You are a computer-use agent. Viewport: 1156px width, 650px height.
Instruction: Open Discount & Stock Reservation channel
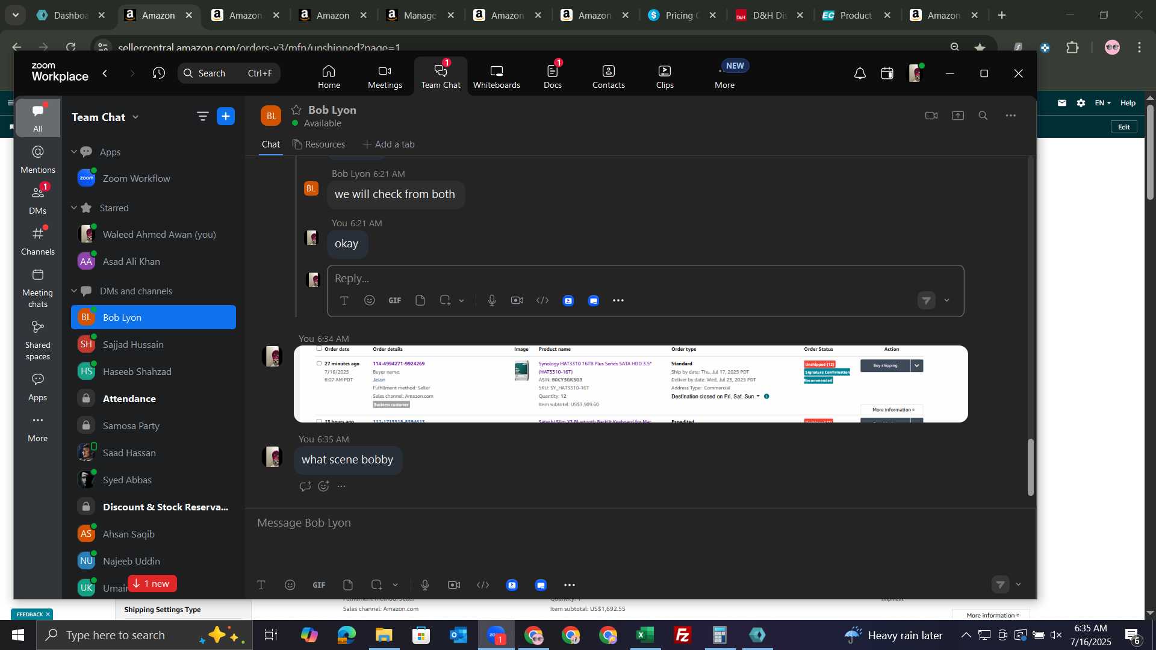coord(154,507)
